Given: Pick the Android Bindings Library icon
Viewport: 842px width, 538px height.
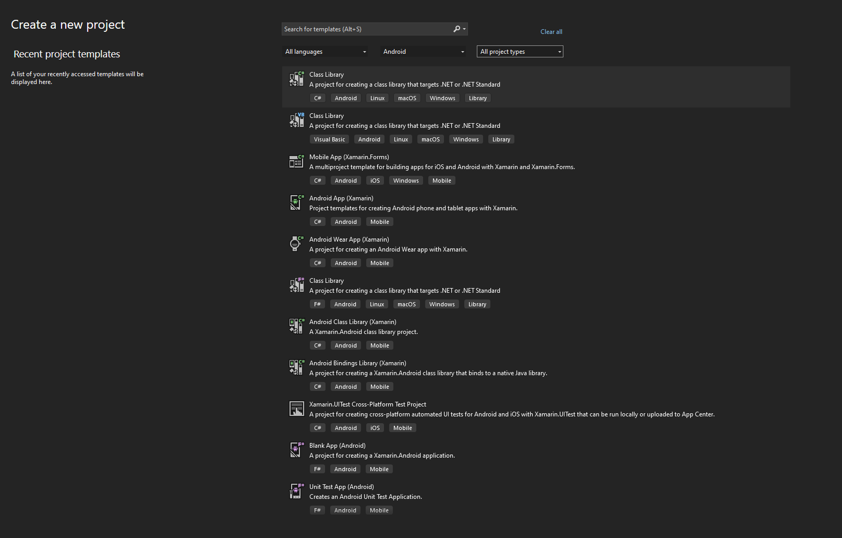Looking at the screenshot, I should click(297, 367).
